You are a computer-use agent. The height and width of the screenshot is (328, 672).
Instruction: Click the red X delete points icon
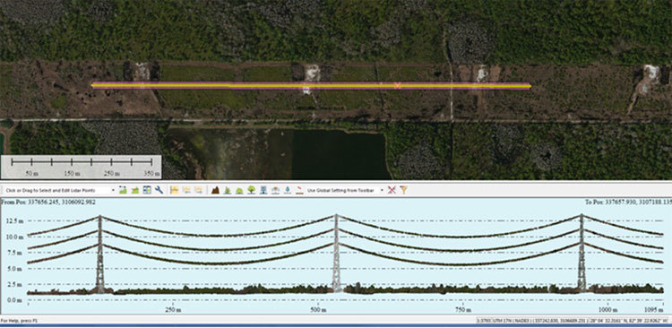click(x=392, y=190)
